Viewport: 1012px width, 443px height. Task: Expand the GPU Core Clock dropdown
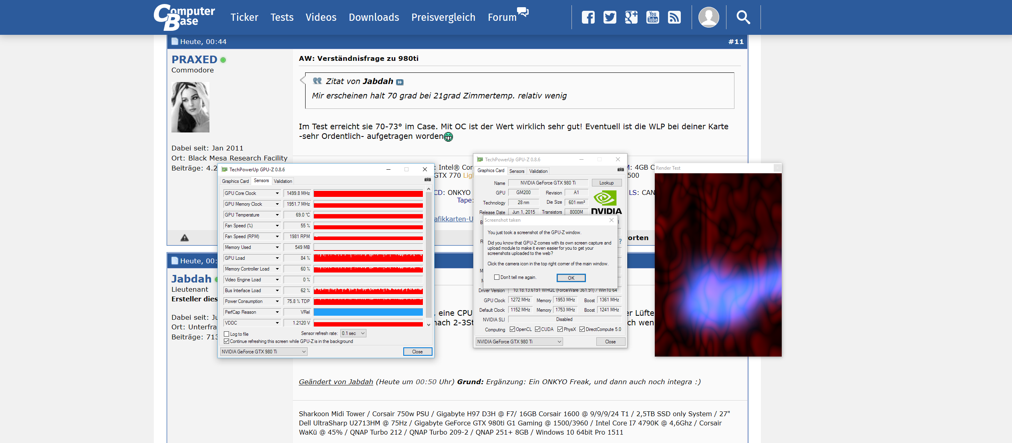[x=277, y=193]
